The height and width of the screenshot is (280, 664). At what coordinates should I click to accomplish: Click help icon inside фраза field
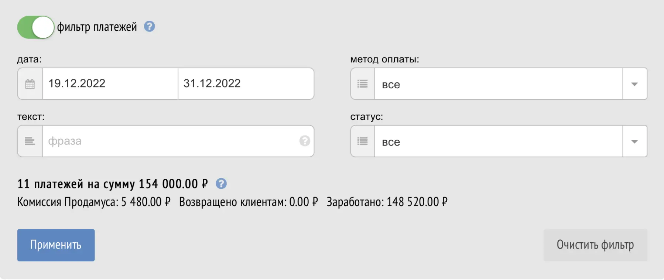pyautogui.click(x=305, y=141)
